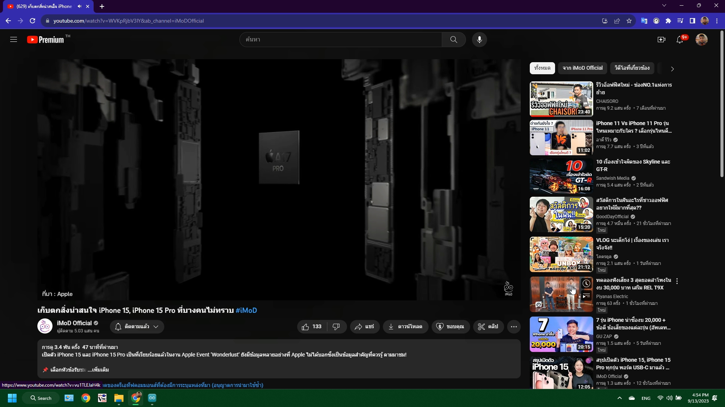Click the browser address bar
This screenshot has height=407, width=725.
click(x=321, y=21)
